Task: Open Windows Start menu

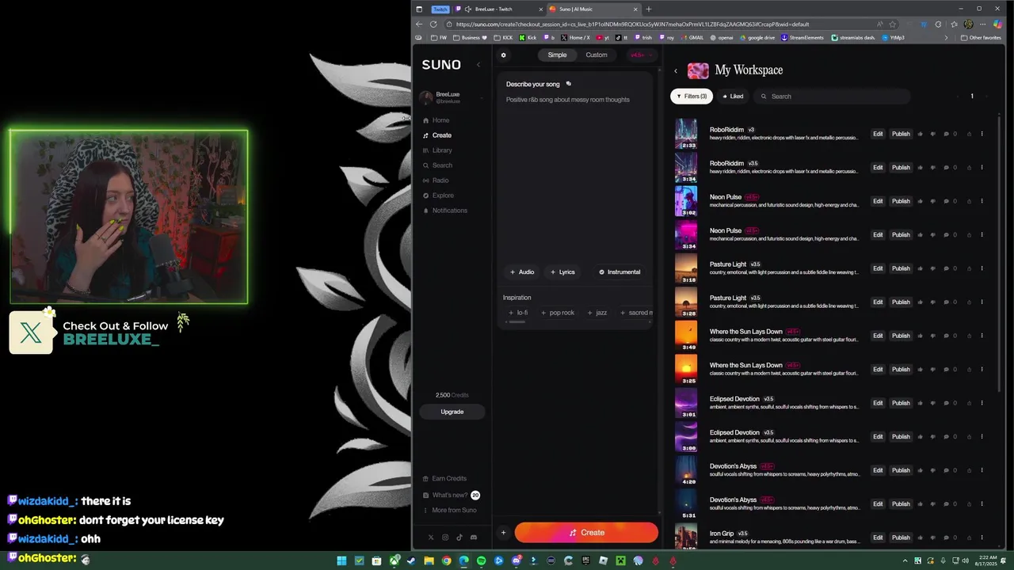Action: [341, 560]
